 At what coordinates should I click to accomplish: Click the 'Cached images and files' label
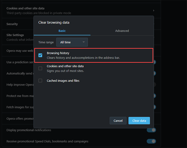point(63,81)
